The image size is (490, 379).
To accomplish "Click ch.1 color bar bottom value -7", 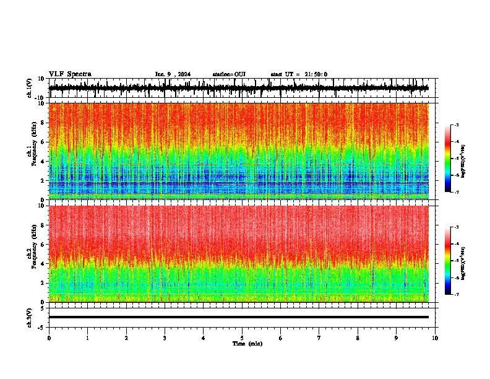I will pyautogui.click(x=457, y=192).
